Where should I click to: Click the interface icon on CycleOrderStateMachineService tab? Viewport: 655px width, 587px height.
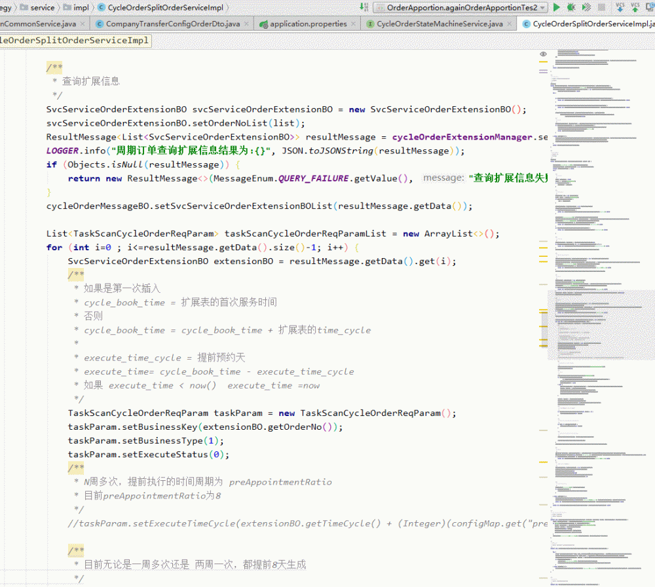click(370, 24)
